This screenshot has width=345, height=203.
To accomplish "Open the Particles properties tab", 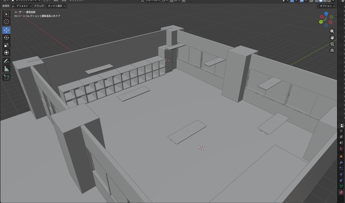I will click(341, 168).
